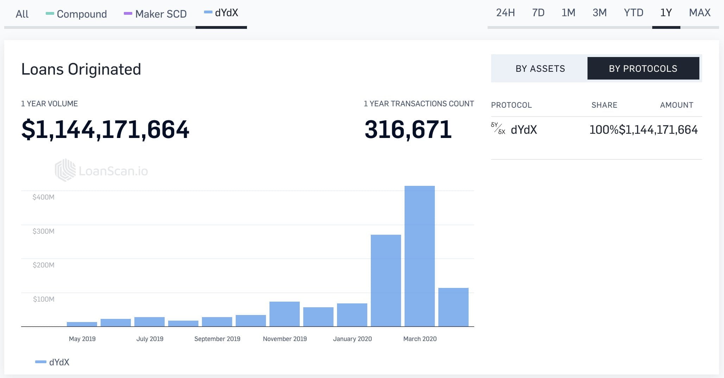The width and height of the screenshot is (724, 378).
Task: Select the dYdX protocol tab
Action: 221,13
